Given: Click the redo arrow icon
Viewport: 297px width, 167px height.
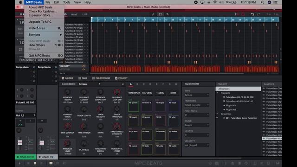Looking at the screenshot, I should [x=258, y=14].
